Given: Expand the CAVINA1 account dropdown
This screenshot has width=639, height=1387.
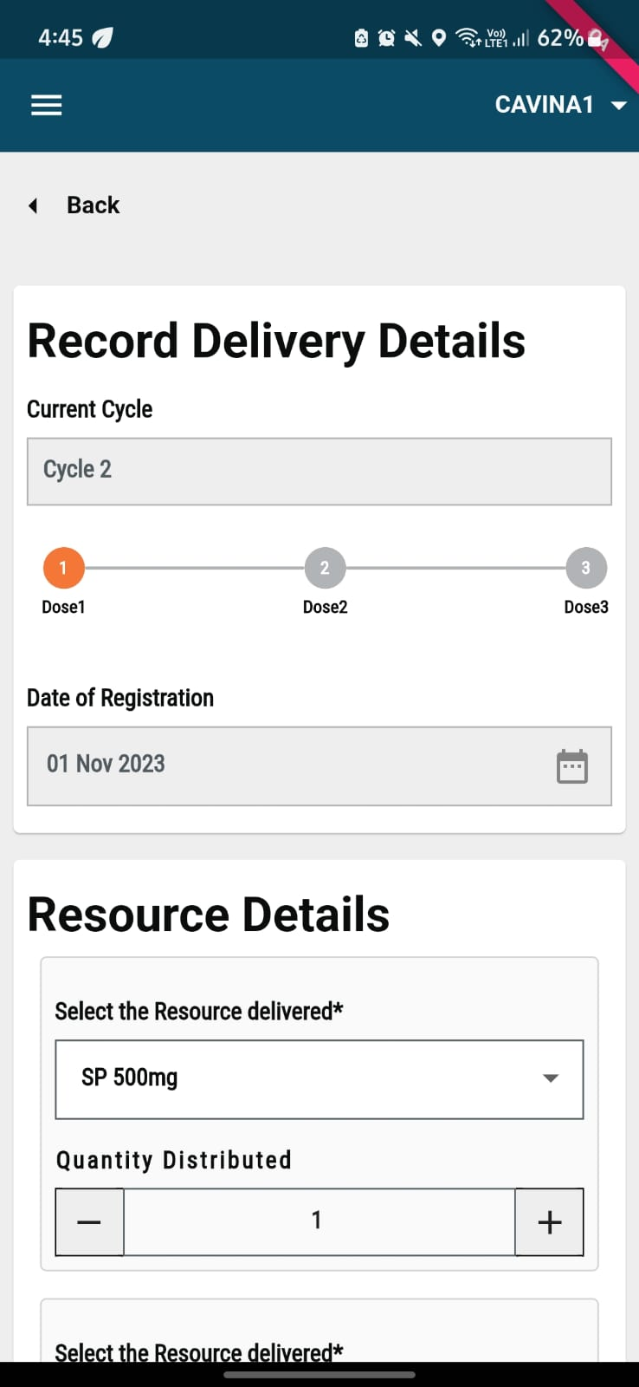Looking at the screenshot, I should (618, 106).
